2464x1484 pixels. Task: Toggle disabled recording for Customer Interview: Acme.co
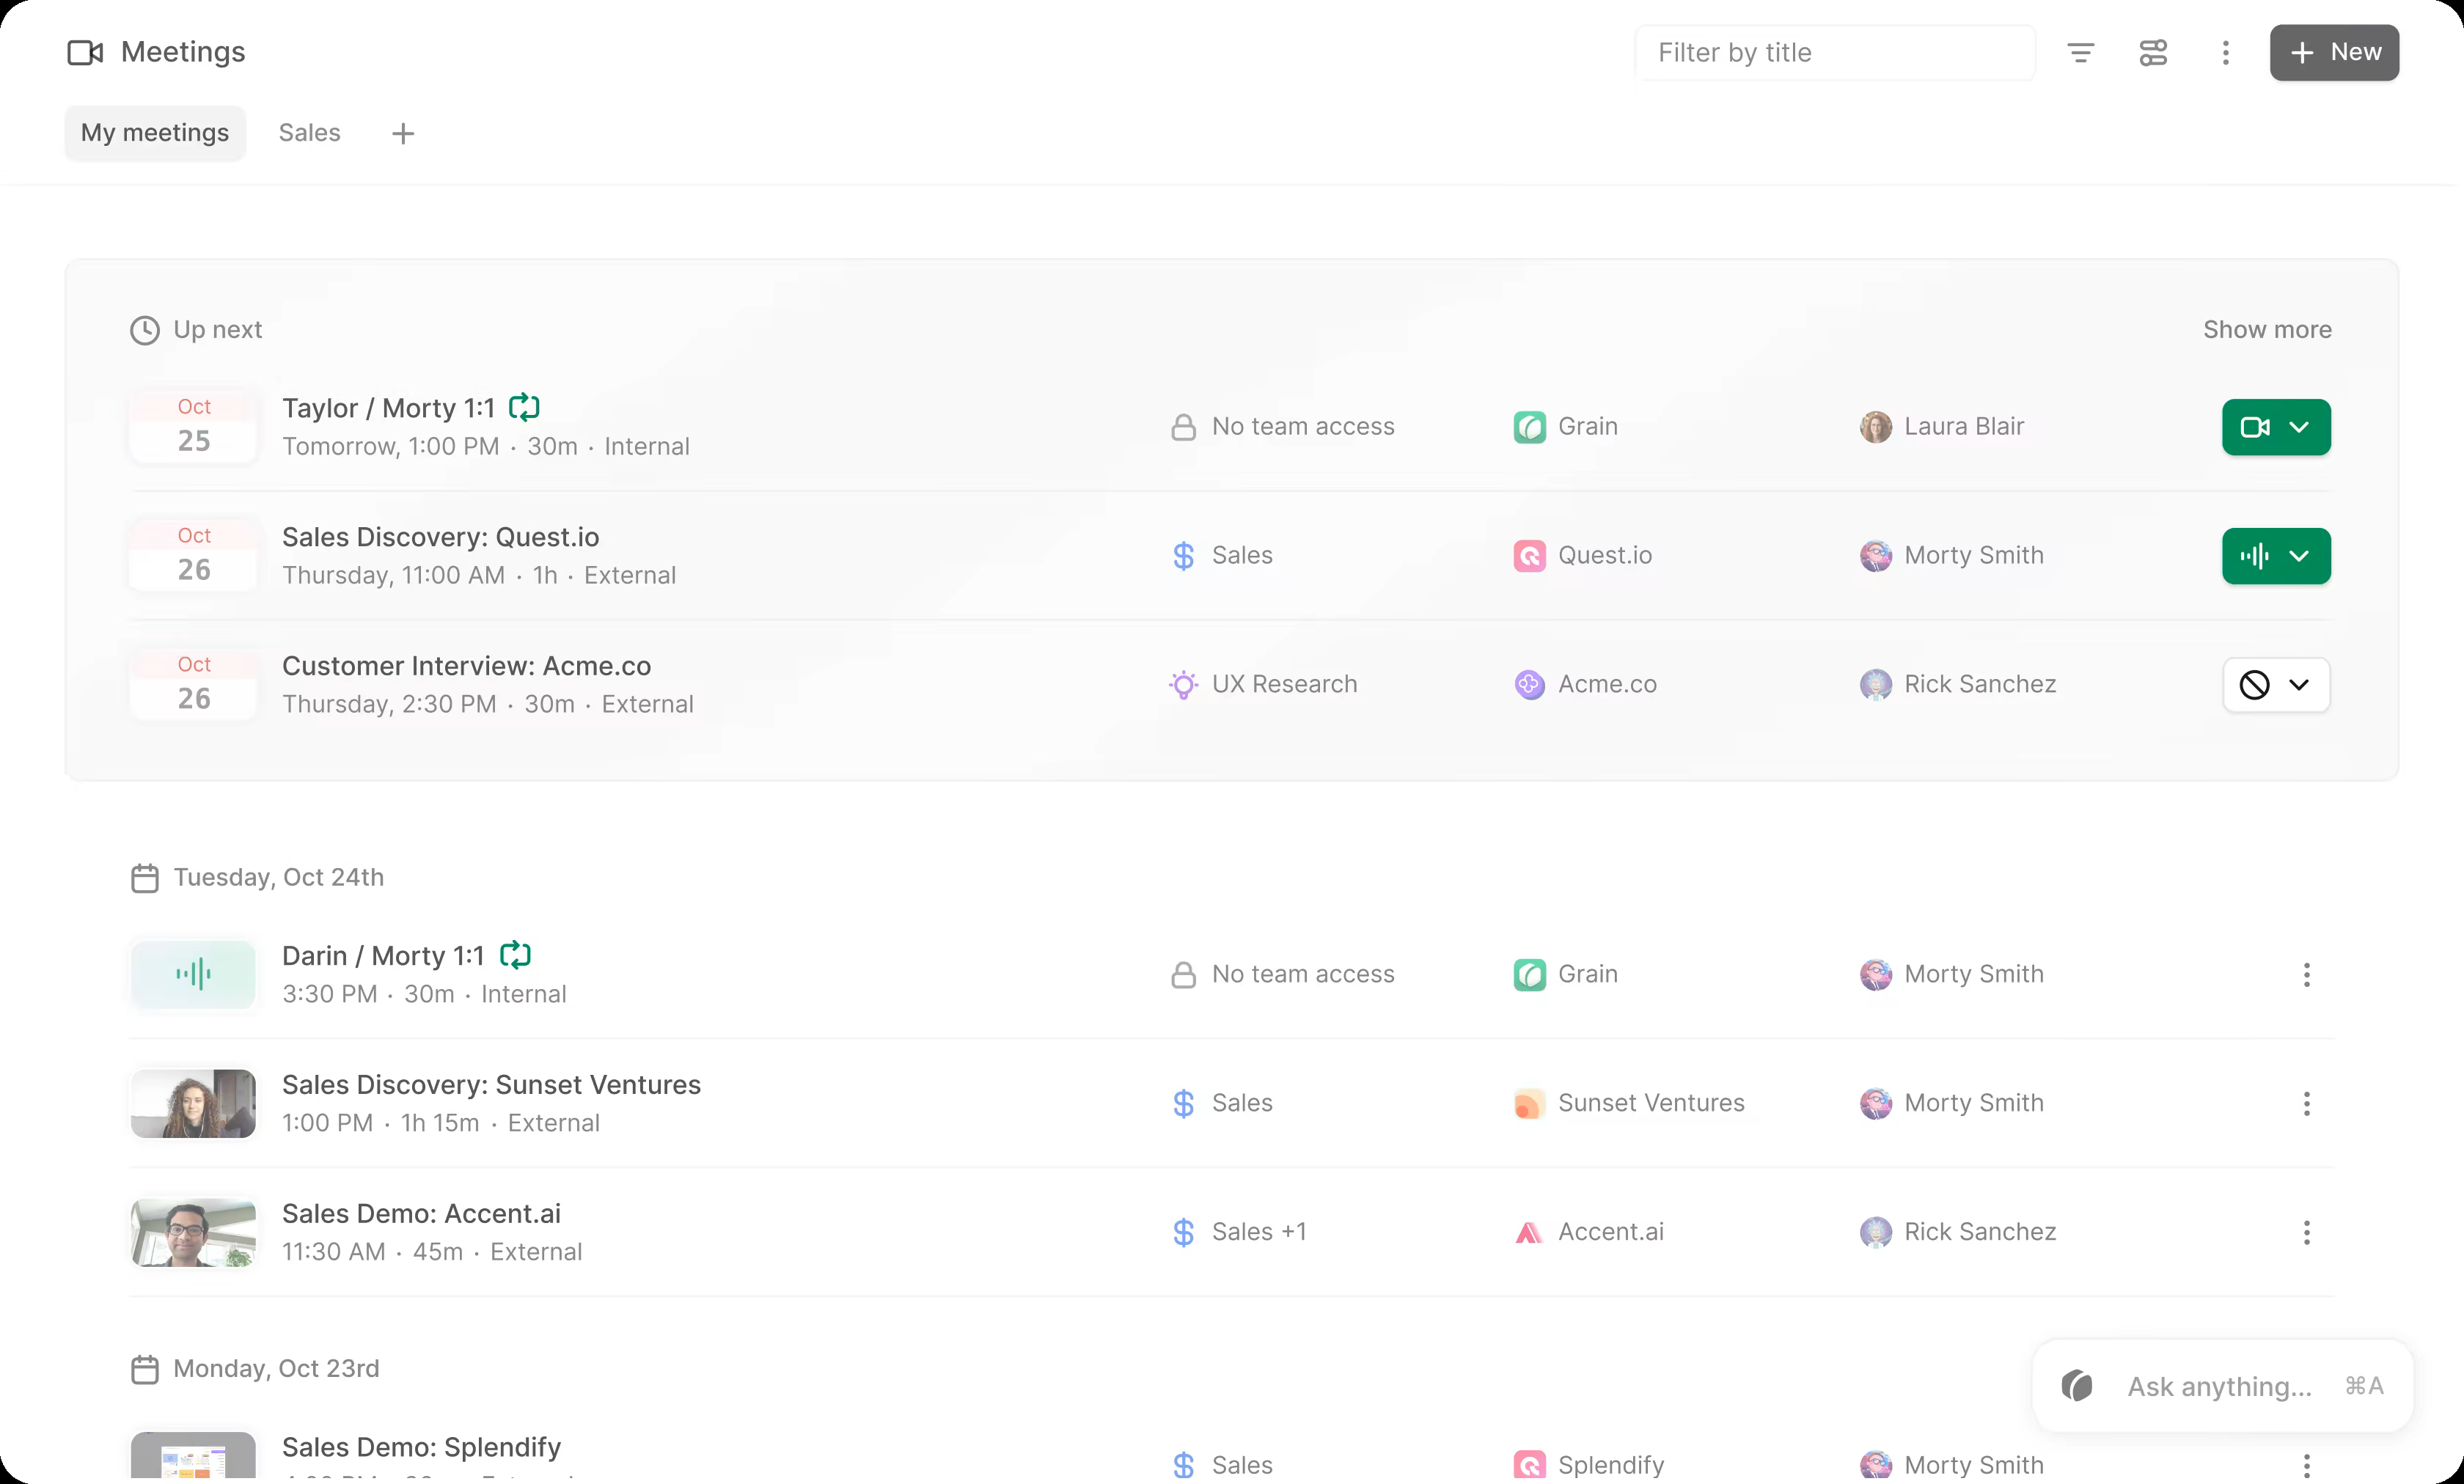click(2254, 685)
